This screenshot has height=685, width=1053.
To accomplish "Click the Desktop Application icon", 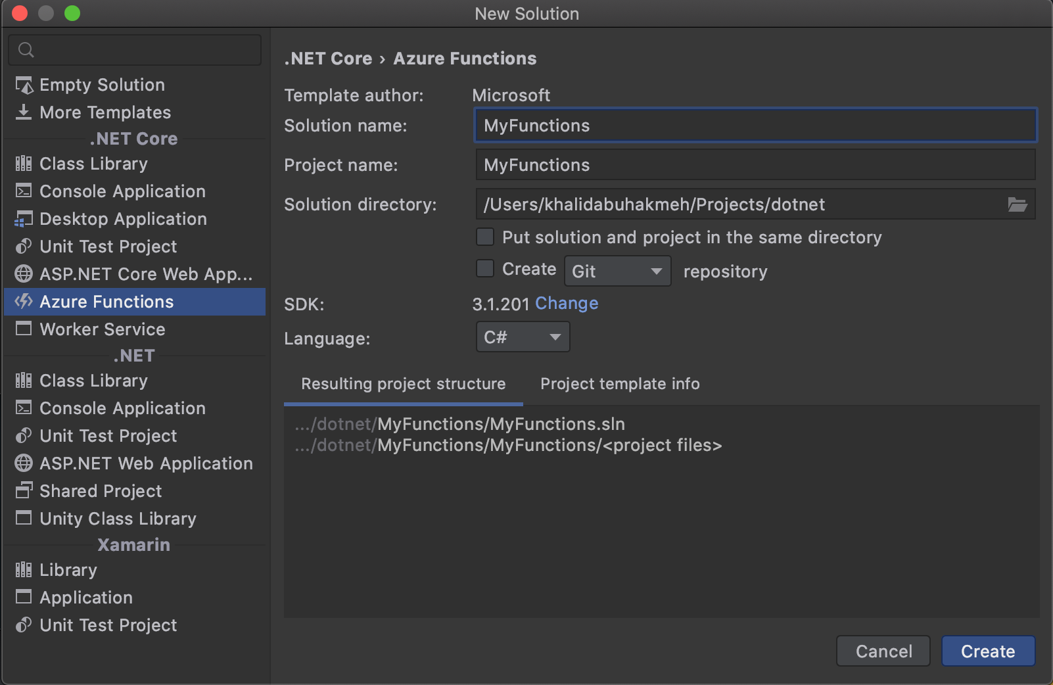I will [x=24, y=219].
